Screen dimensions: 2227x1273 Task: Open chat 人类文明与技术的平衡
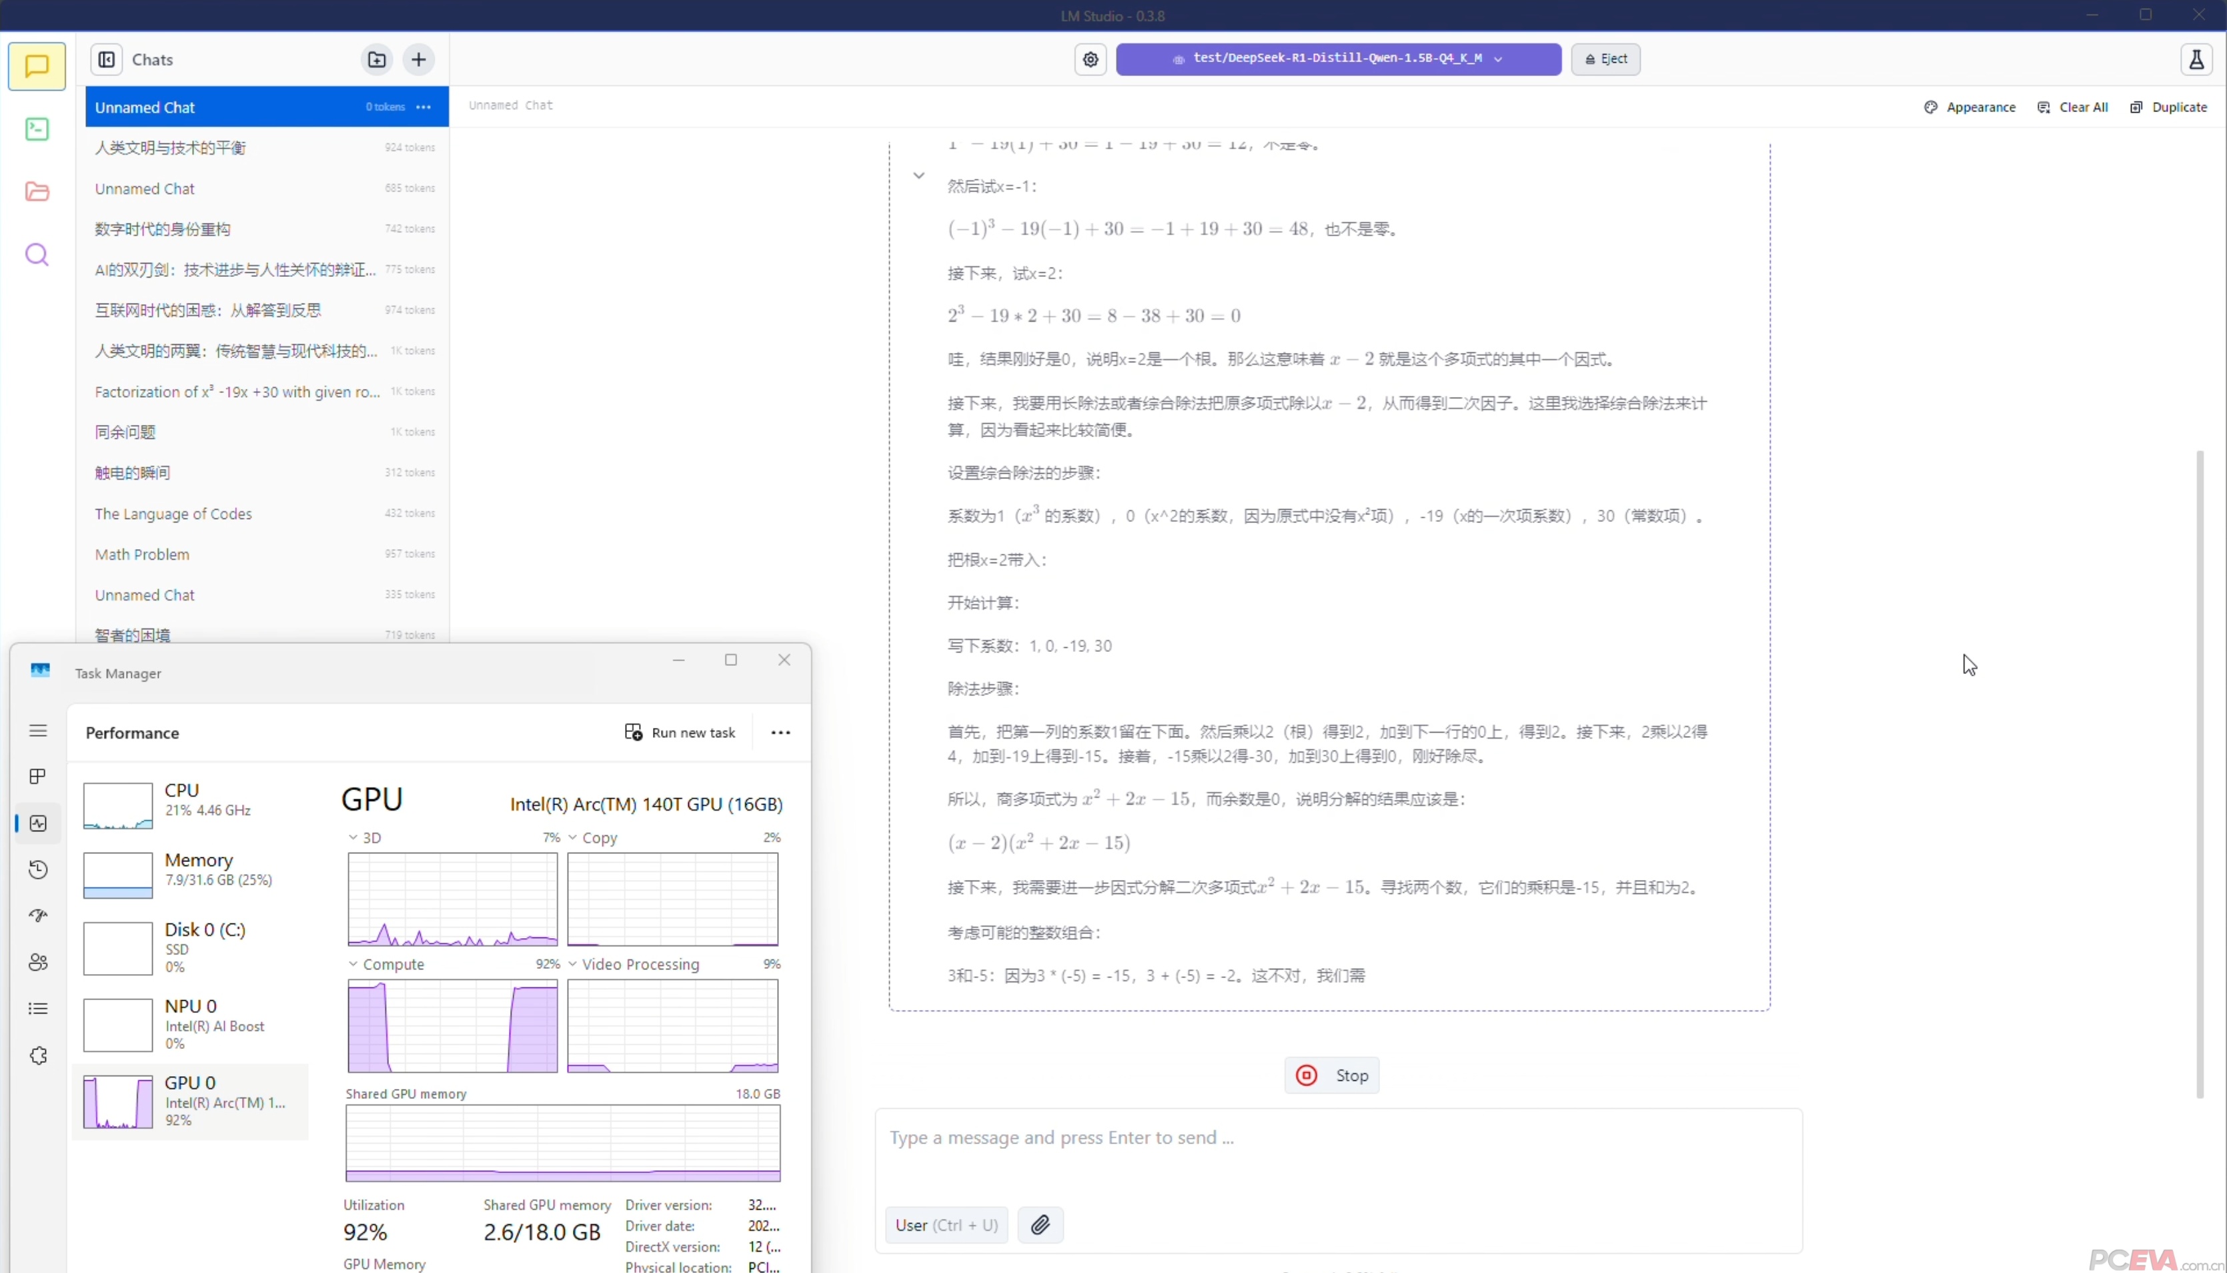click(x=267, y=147)
